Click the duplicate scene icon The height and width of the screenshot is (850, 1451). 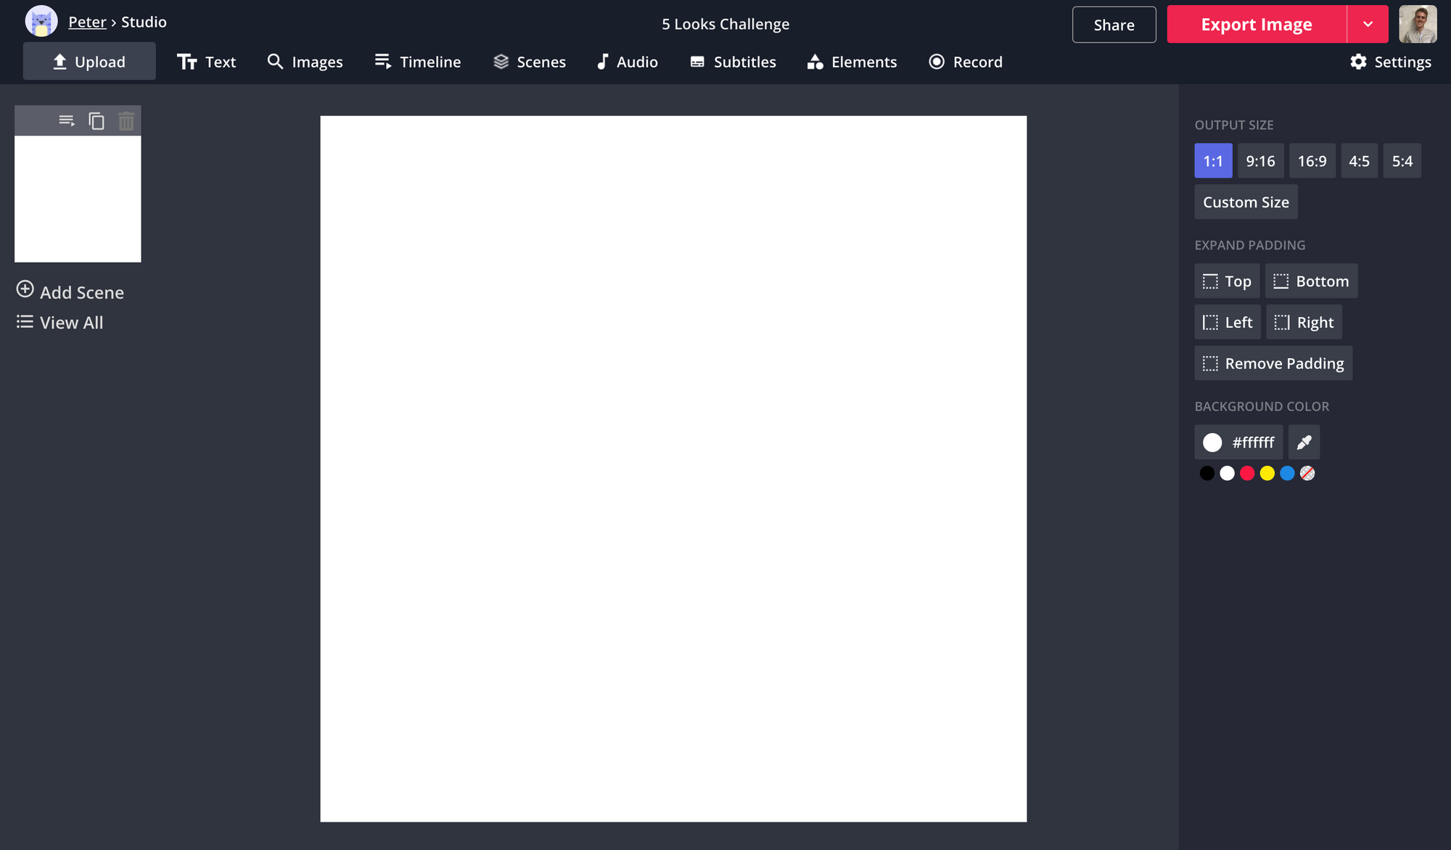pyautogui.click(x=96, y=121)
